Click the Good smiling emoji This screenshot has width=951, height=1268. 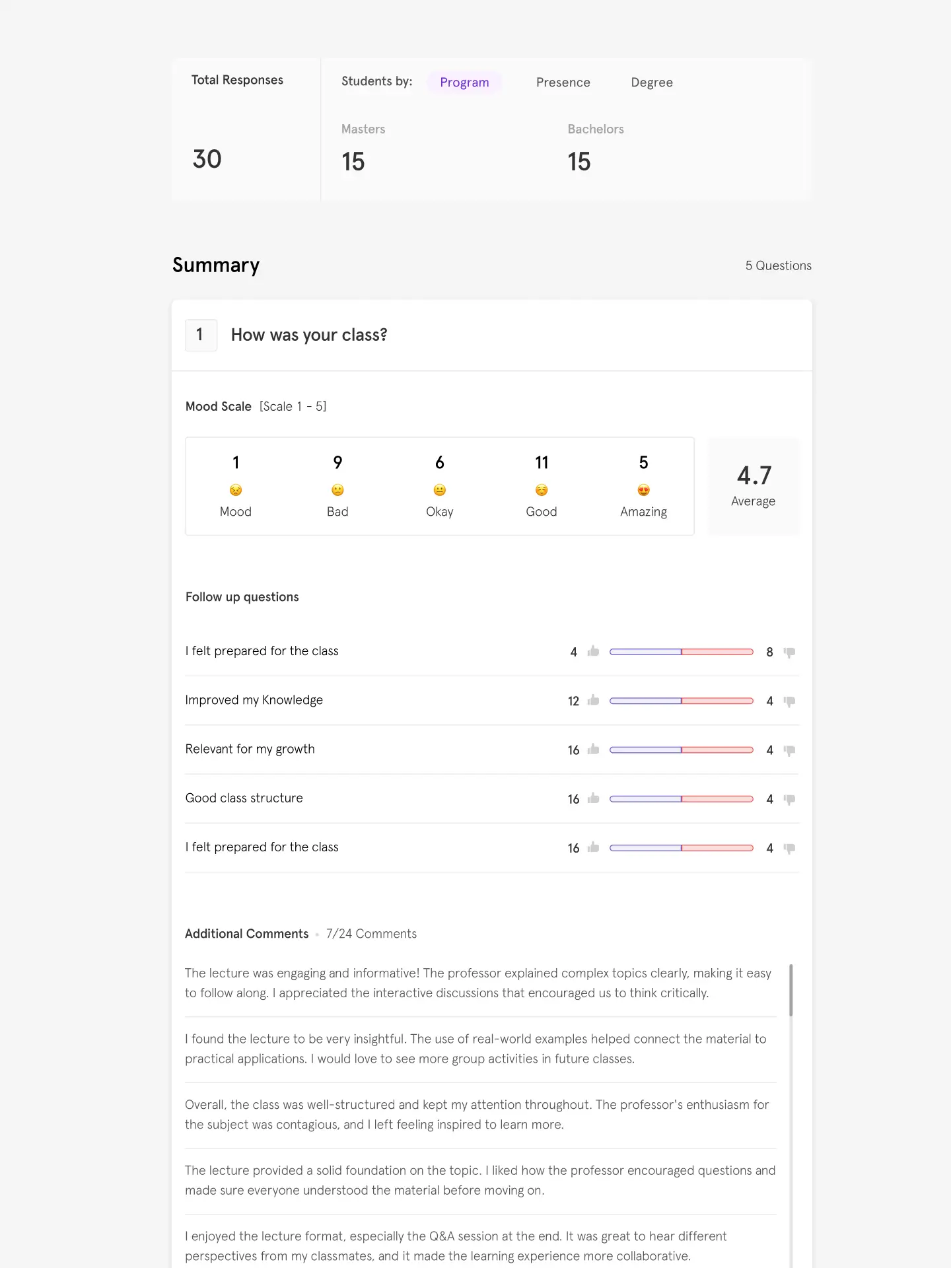click(x=542, y=490)
